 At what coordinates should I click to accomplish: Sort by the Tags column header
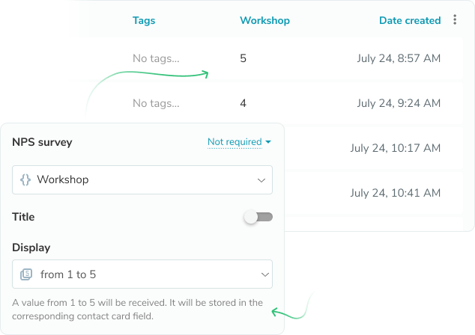point(144,20)
